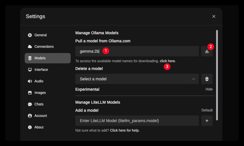244x146 pixels.
Task: Click the settings panel vertical scrollbar
Action: (x=217, y=75)
